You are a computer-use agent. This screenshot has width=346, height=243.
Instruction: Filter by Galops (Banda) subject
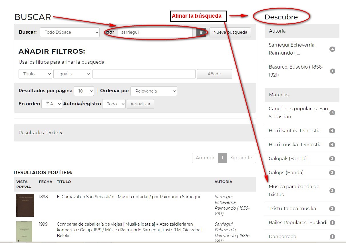click(286, 172)
